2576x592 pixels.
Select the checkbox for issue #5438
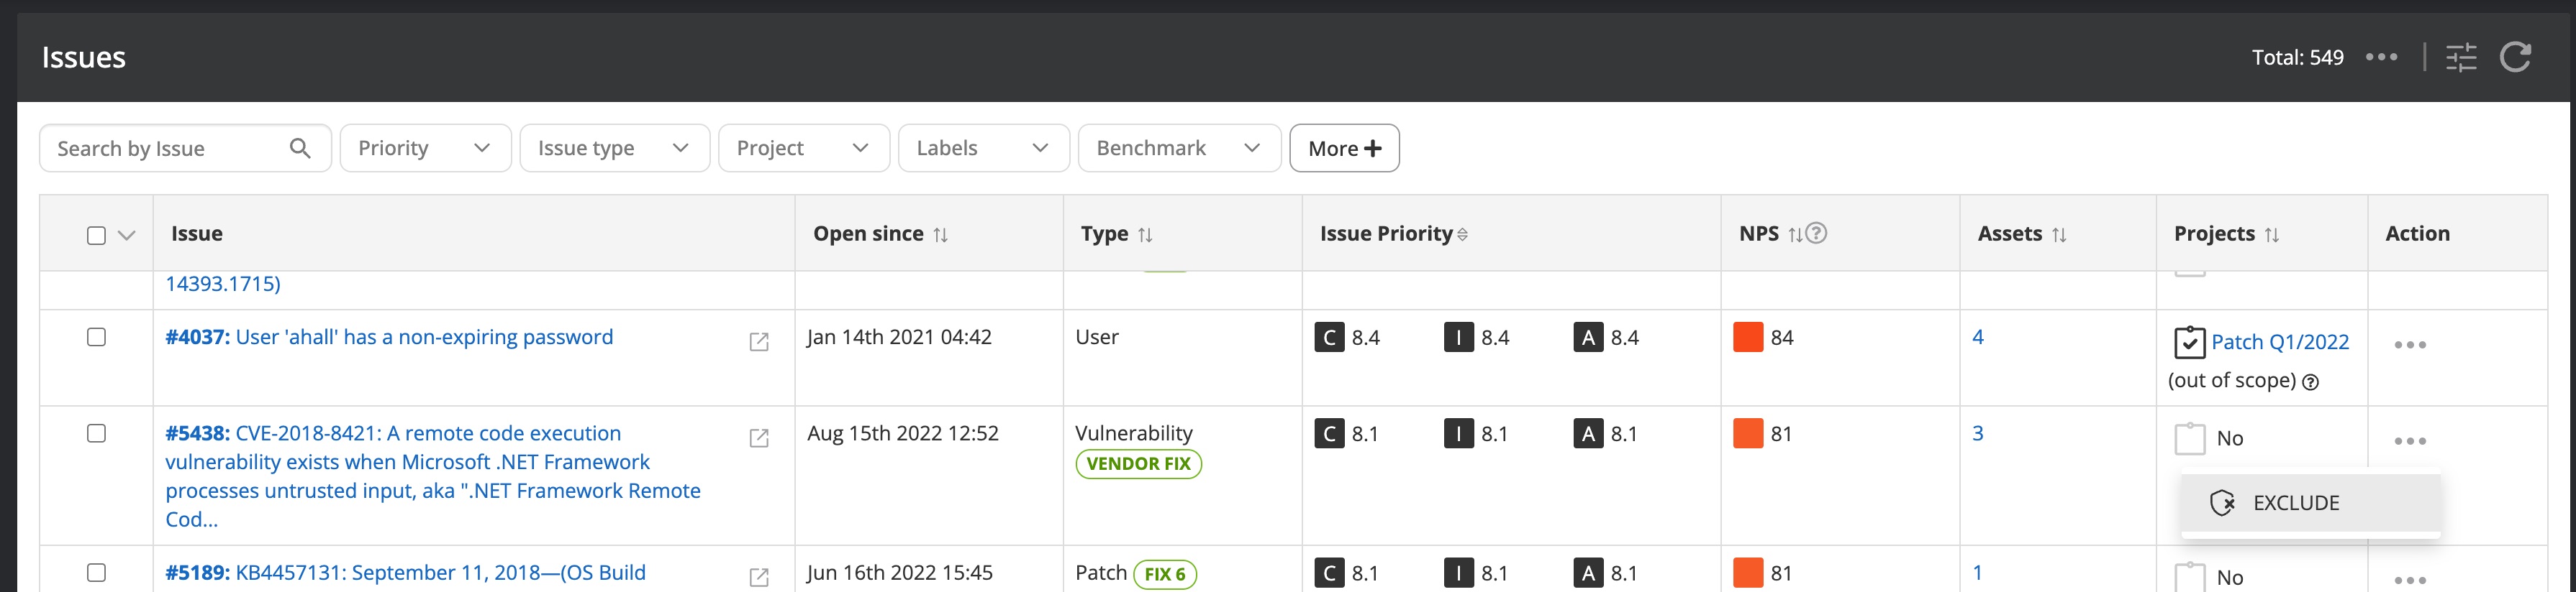[96, 433]
